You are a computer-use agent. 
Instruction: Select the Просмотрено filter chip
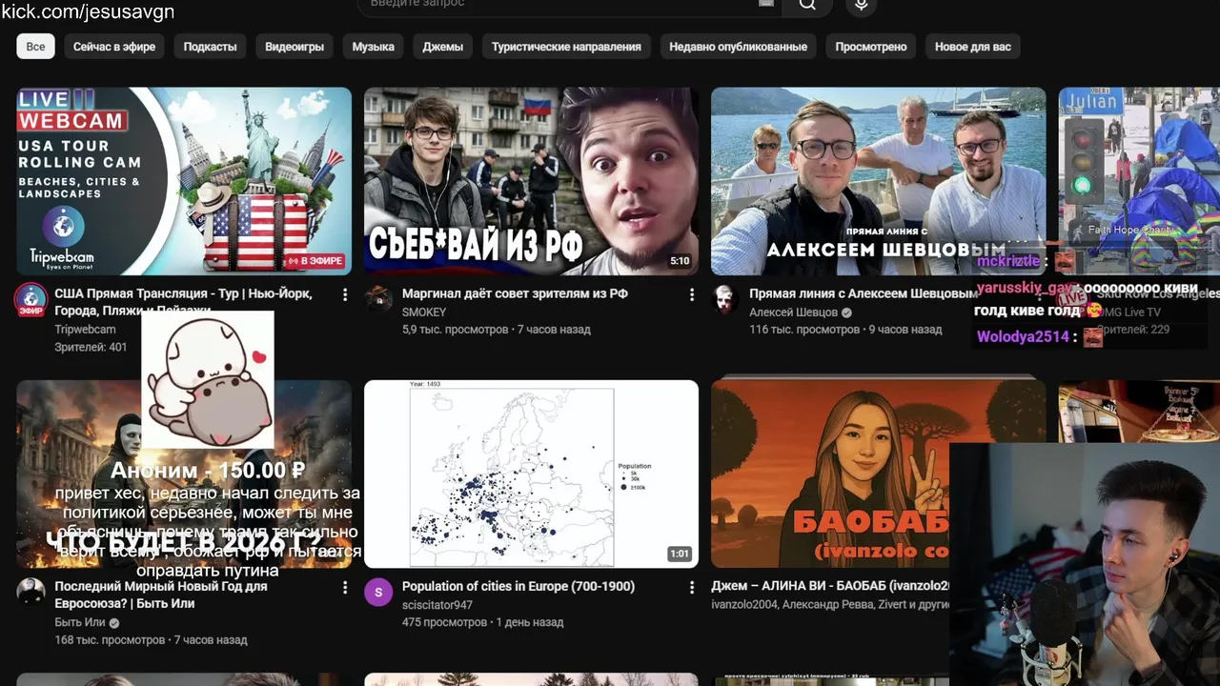click(x=871, y=47)
